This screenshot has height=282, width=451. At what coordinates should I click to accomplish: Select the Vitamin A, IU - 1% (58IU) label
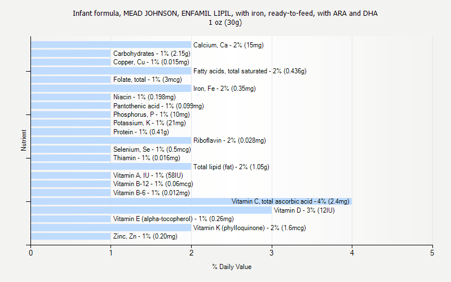tap(148, 175)
